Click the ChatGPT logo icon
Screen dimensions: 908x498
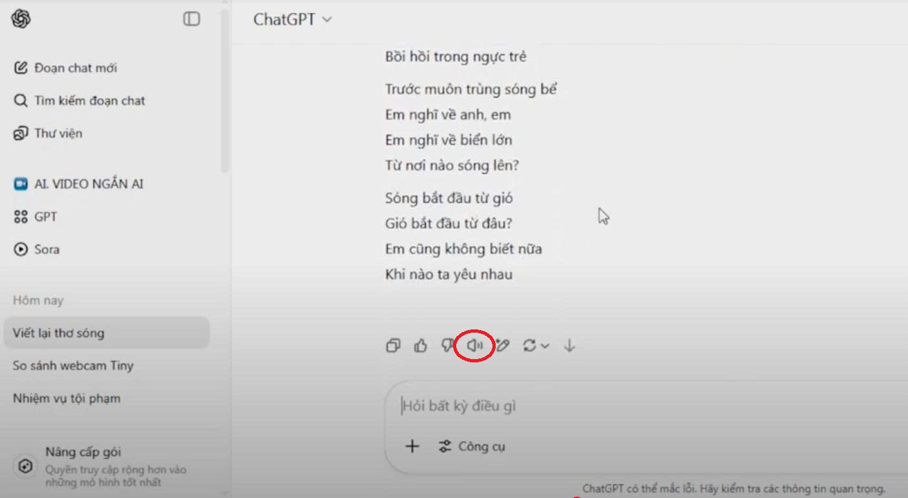tap(21, 19)
